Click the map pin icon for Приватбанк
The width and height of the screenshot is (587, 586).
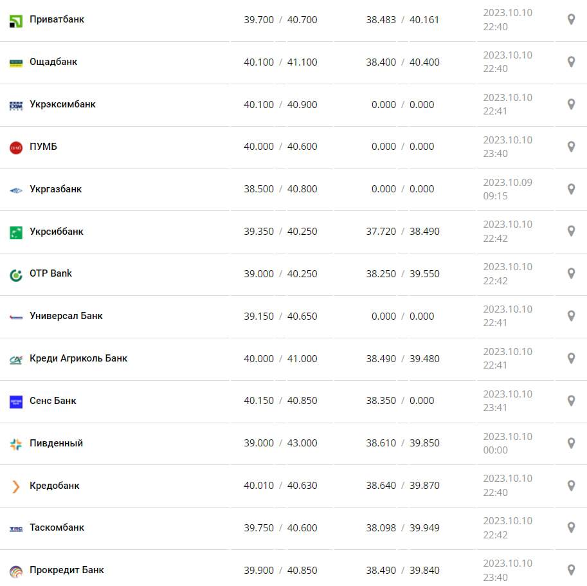coord(570,20)
